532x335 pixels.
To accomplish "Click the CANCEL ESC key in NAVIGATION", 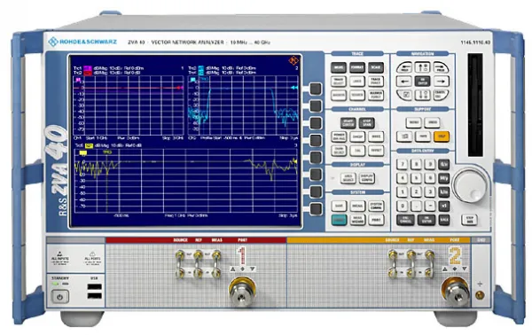I will point(441,95).
